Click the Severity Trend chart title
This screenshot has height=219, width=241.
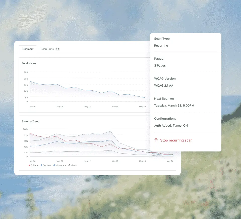[x=31, y=121]
